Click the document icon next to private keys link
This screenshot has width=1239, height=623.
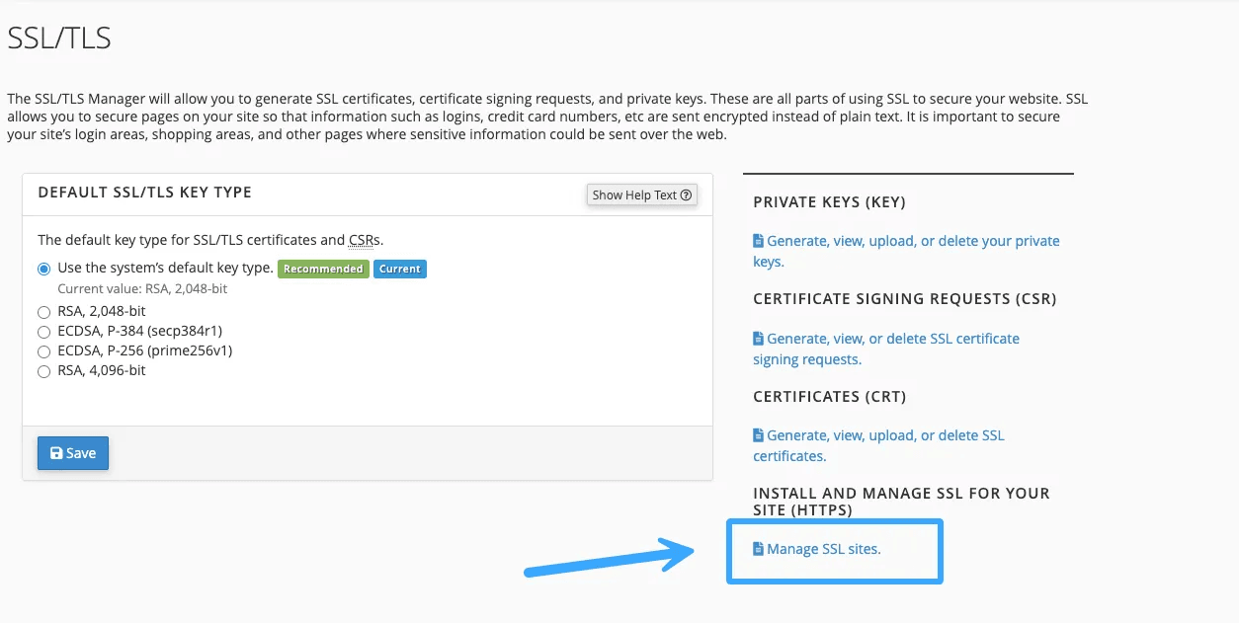tap(758, 240)
